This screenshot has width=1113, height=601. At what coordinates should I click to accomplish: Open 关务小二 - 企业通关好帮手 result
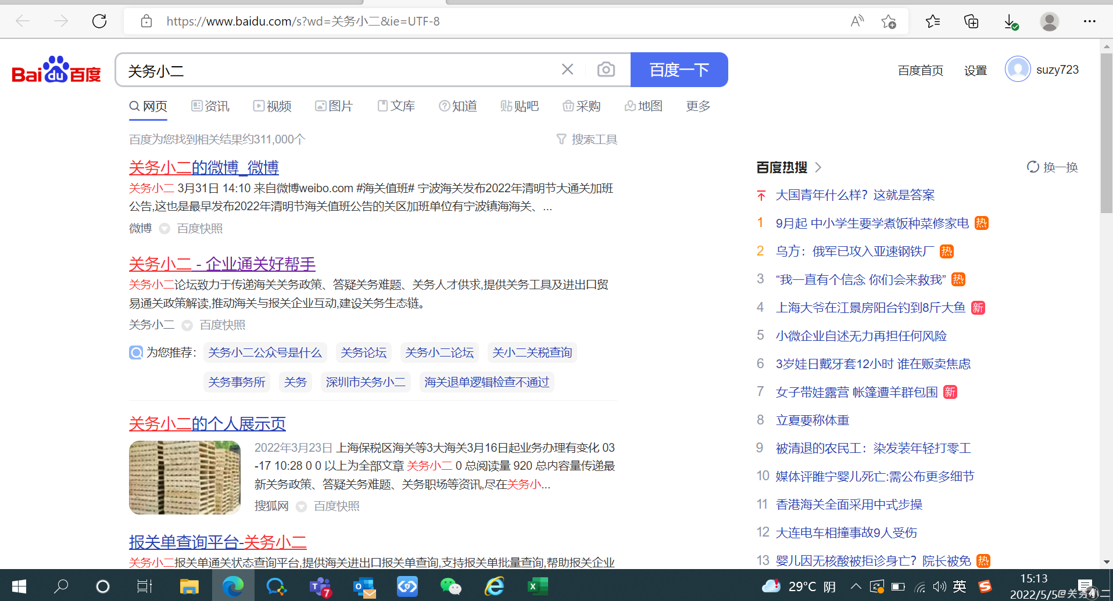pyautogui.click(x=222, y=264)
